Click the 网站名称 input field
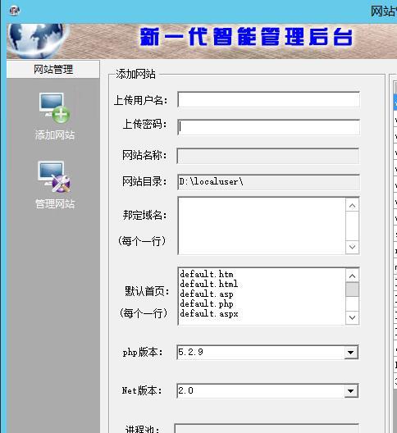Image resolution: width=397 pixels, height=433 pixels. (268, 156)
